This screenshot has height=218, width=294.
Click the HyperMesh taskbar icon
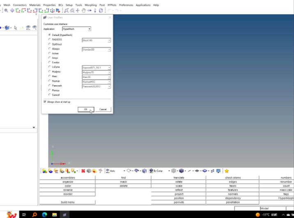64,215
